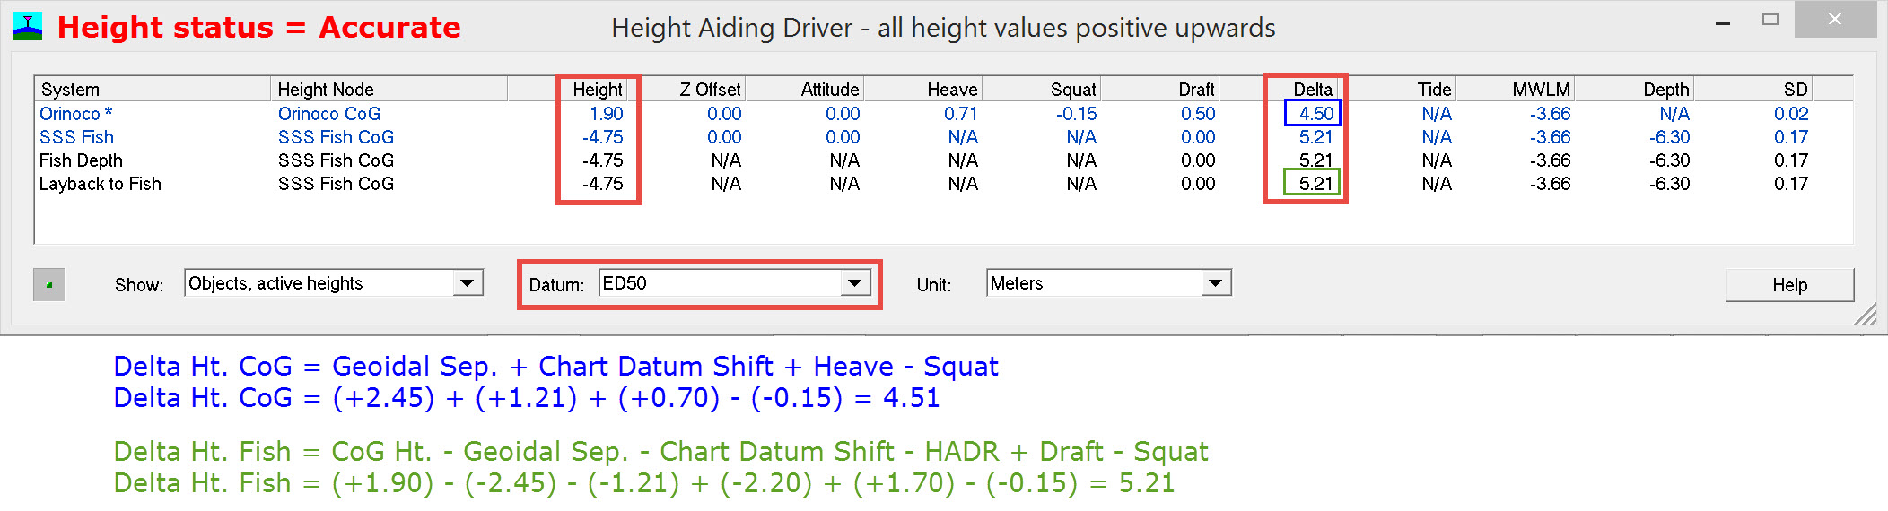
Task: Sort by the System column header
Action: point(153,90)
